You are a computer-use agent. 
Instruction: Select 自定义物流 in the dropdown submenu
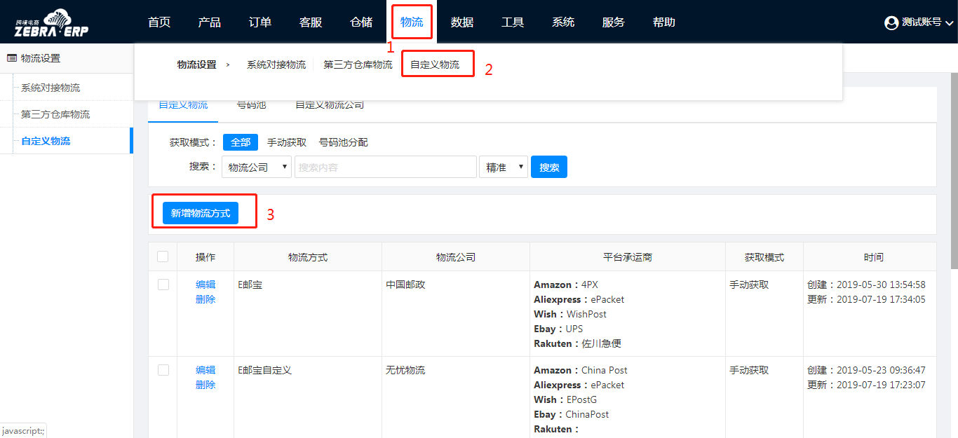(x=435, y=64)
